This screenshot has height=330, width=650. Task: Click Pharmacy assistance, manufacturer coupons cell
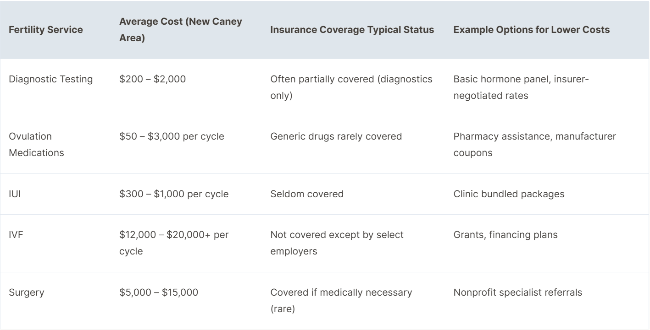coord(535,145)
